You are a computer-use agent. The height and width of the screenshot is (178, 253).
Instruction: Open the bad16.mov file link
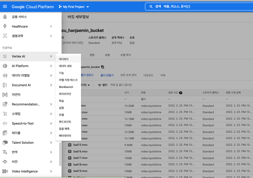click(x=80, y=151)
